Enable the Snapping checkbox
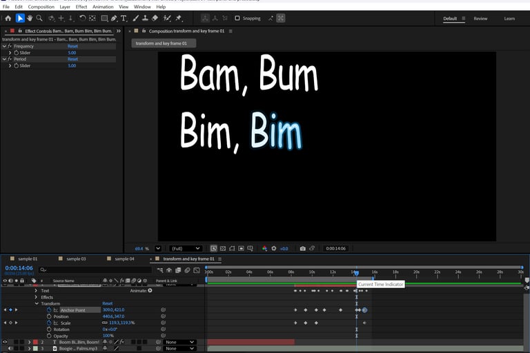The image size is (530, 353). [237, 19]
